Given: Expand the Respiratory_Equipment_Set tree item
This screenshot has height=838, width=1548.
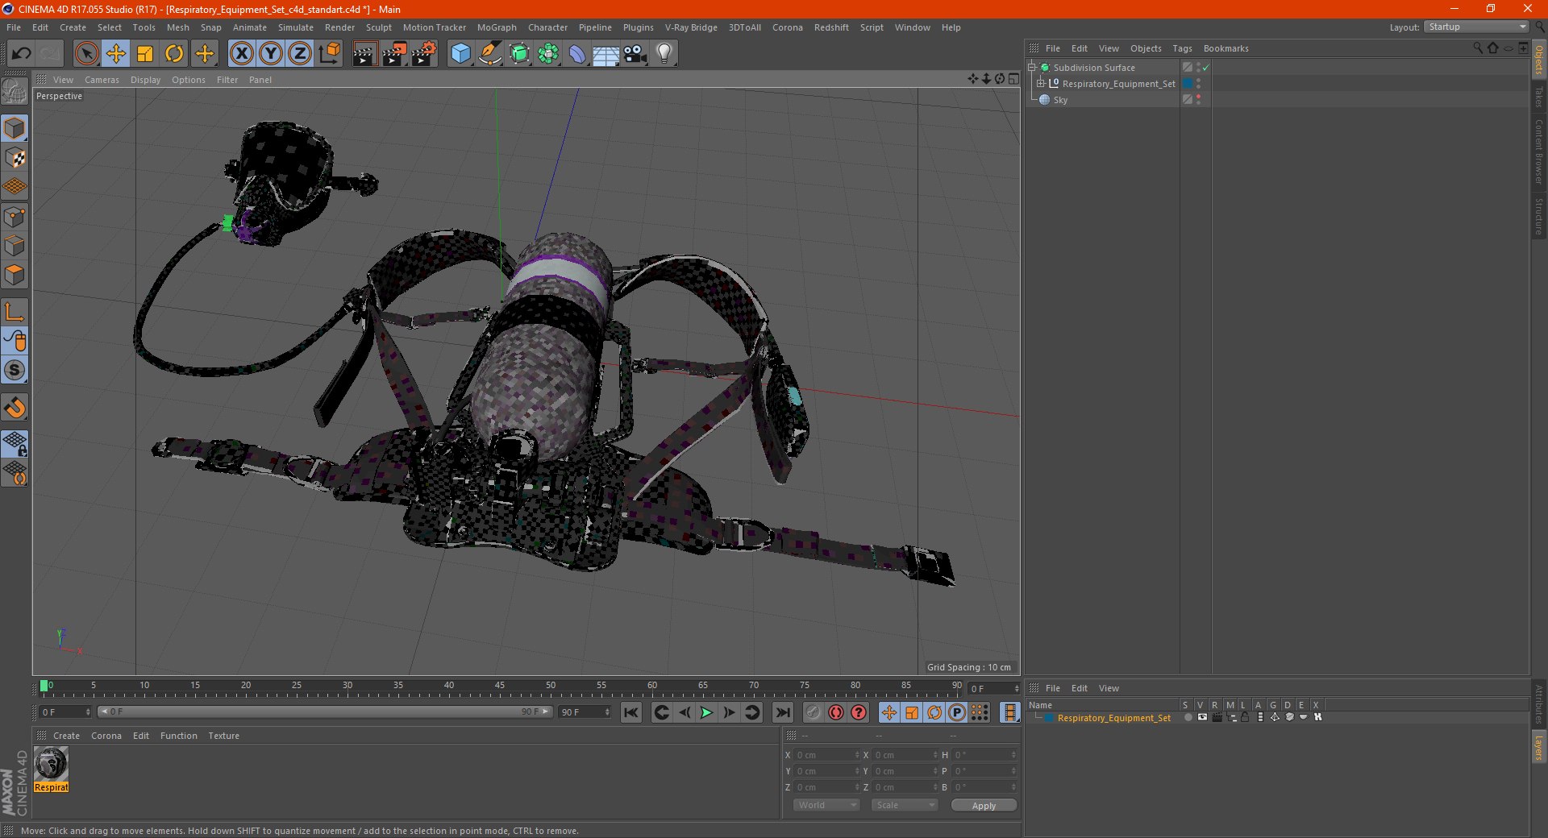Looking at the screenshot, I should [1041, 84].
